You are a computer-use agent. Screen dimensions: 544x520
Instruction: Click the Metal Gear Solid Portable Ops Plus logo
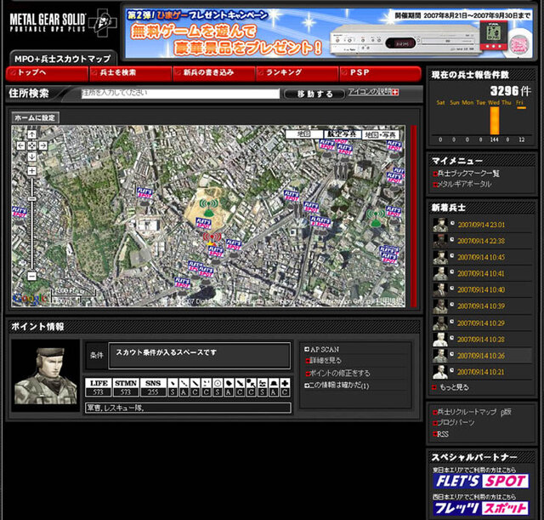pyautogui.click(x=63, y=23)
